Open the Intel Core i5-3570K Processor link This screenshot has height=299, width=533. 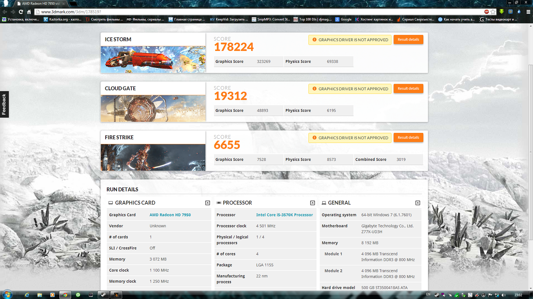285,215
